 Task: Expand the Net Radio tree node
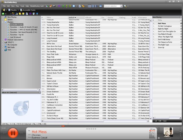(x=2, y=47)
